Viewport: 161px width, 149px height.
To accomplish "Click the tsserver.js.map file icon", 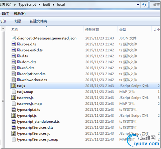I will (14, 104).
